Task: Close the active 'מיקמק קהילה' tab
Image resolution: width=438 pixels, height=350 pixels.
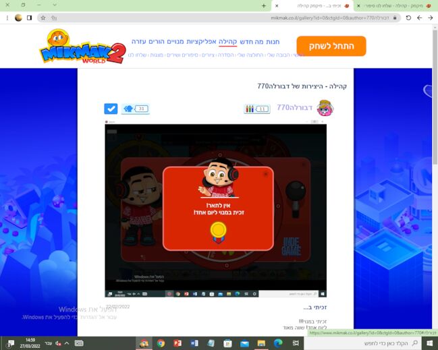Action: coord(277,6)
